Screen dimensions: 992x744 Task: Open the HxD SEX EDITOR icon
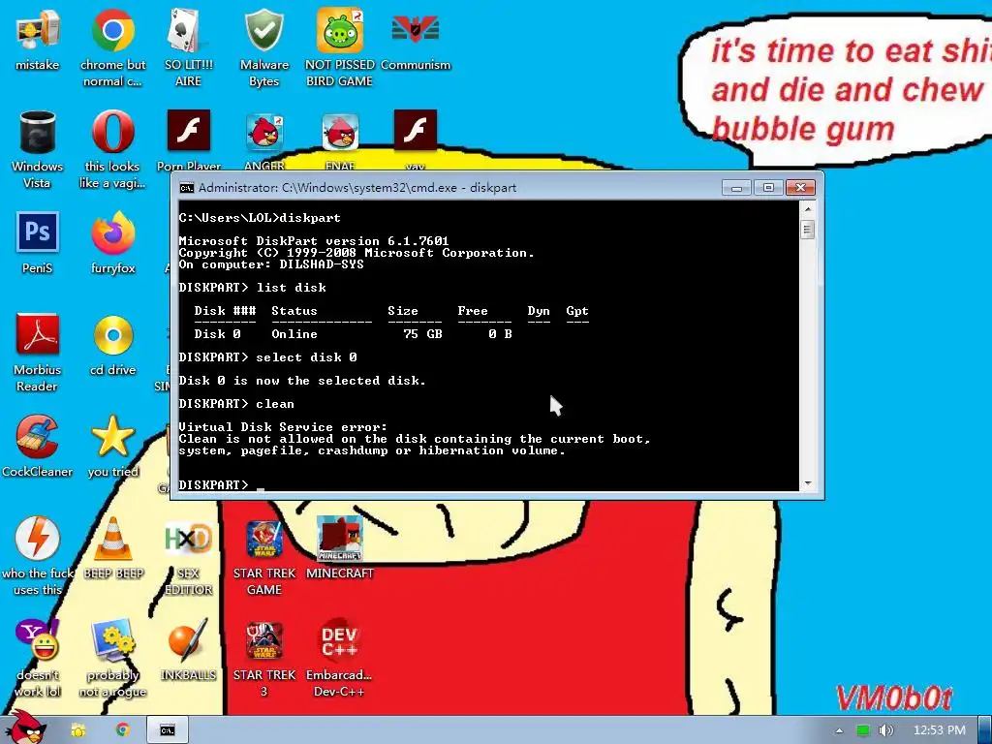coord(188,557)
